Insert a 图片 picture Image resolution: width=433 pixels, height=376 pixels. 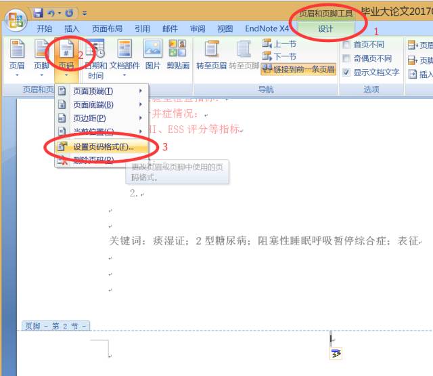tap(153, 54)
